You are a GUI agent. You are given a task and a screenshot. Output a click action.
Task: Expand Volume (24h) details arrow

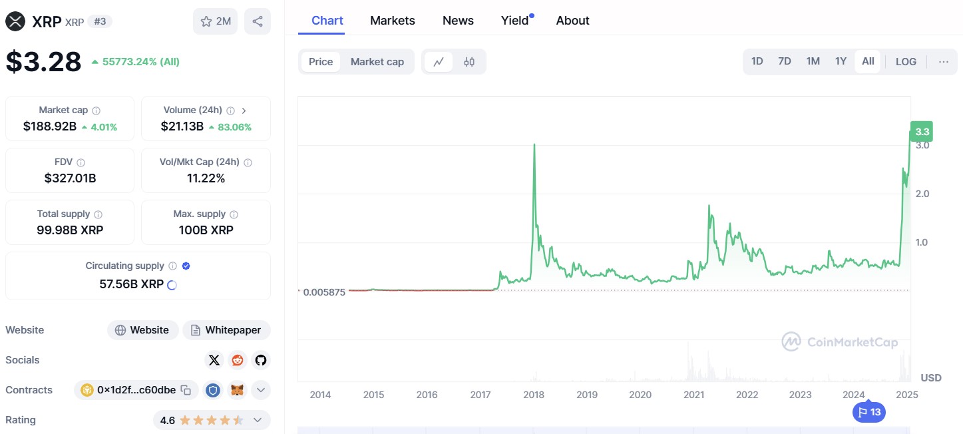pyautogui.click(x=244, y=109)
